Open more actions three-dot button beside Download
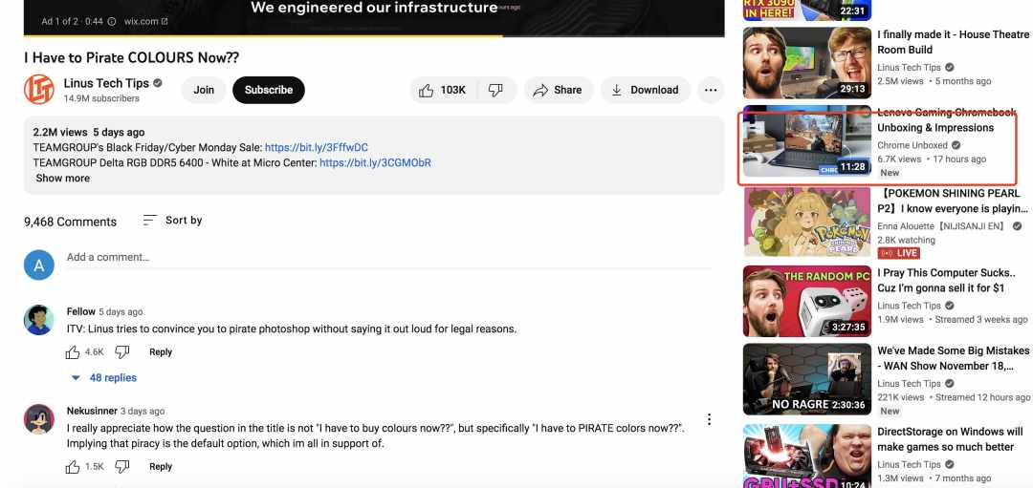The width and height of the screenshot is (1033, 488). 711,90
